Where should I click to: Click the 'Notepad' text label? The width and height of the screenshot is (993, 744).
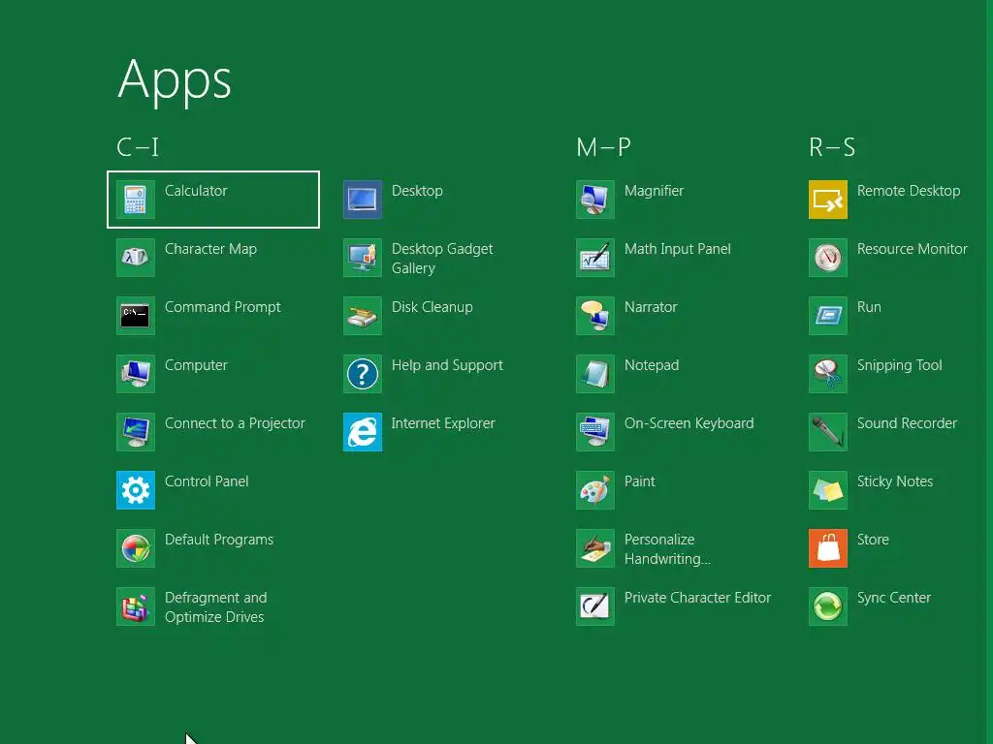click(652, 365)
